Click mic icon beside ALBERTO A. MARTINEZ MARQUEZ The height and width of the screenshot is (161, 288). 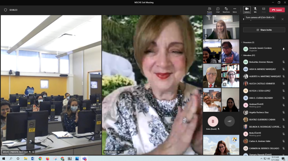pyautogui.click(x=283, y=76)
